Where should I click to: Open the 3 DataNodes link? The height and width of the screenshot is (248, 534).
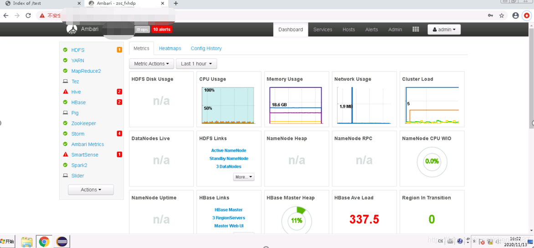(x=229, y=166)
